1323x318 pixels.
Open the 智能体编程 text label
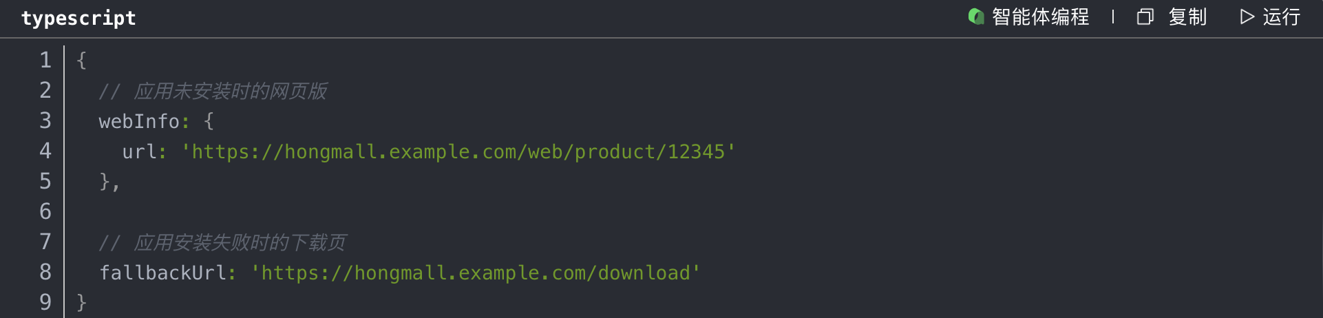[x=1040, y=17]
